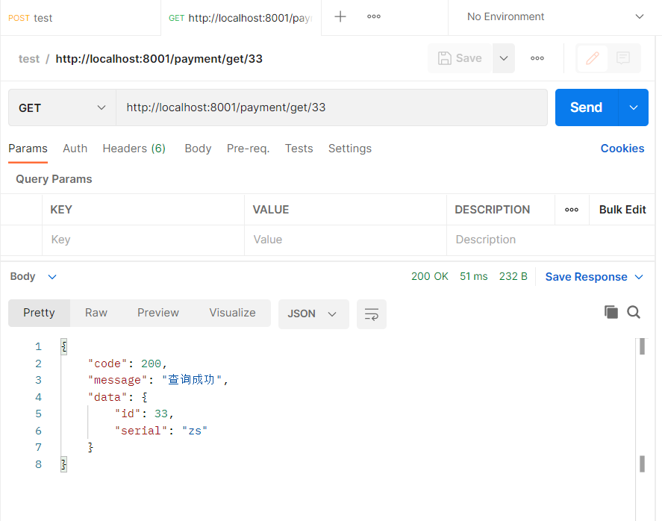
Task: Click the Description input cell
Action: (x=551, y=240)
